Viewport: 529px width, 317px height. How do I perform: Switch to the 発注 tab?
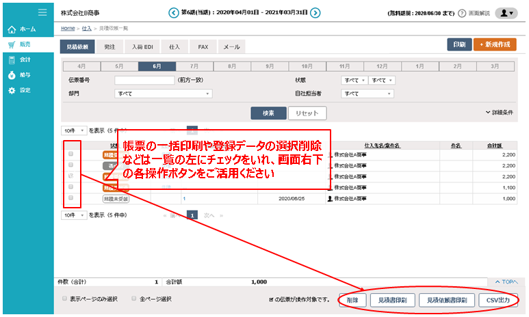click(x=109, y=46)
